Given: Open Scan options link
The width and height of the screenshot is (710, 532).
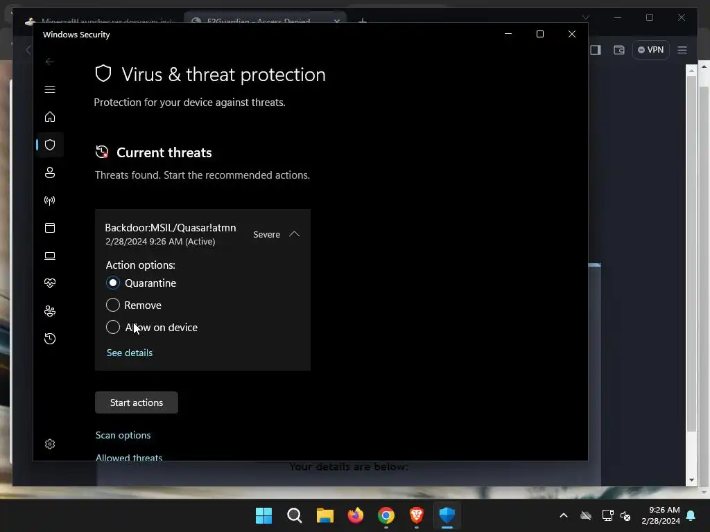Looking at the screenshot, I should pos(123,435).
